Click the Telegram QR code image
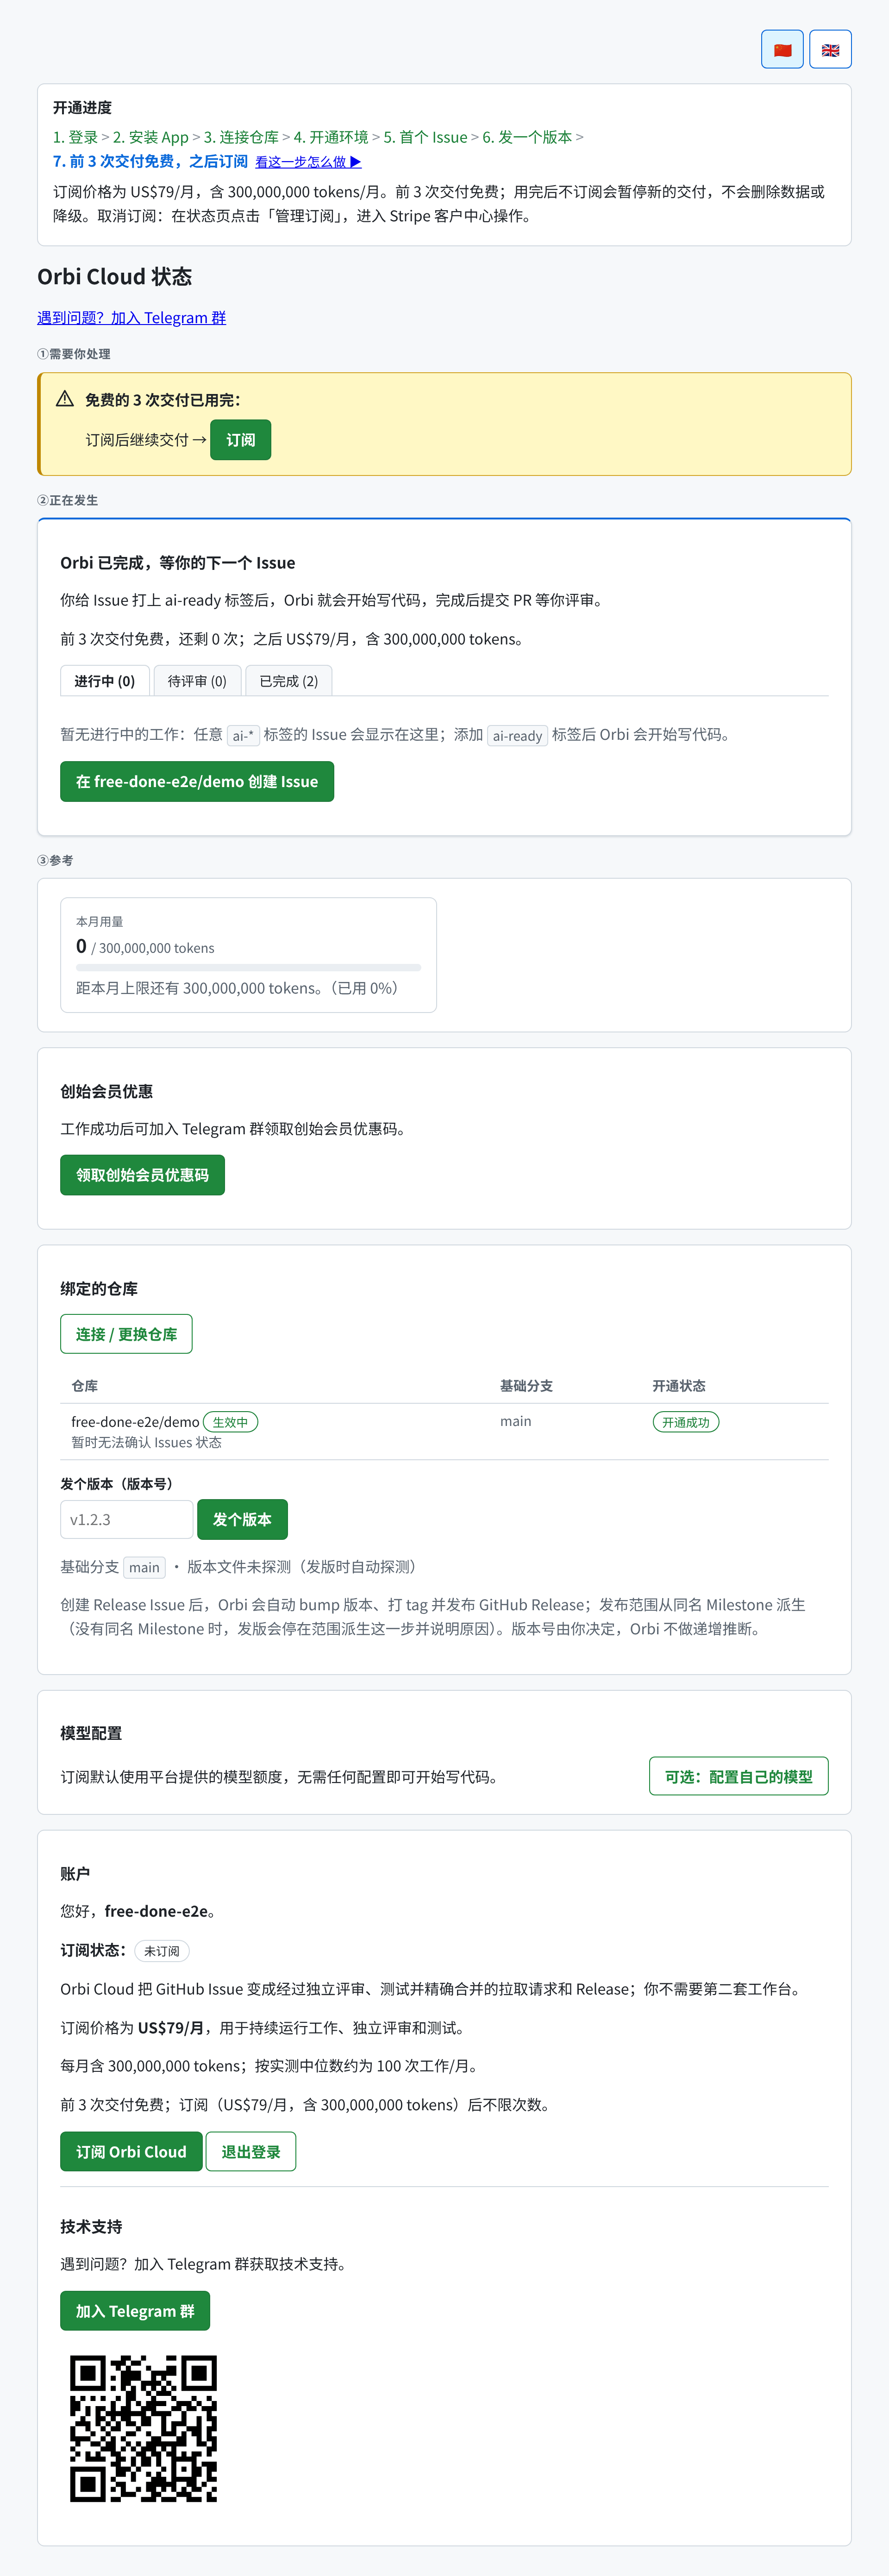889x2576 pixels. pos(143,2428)
